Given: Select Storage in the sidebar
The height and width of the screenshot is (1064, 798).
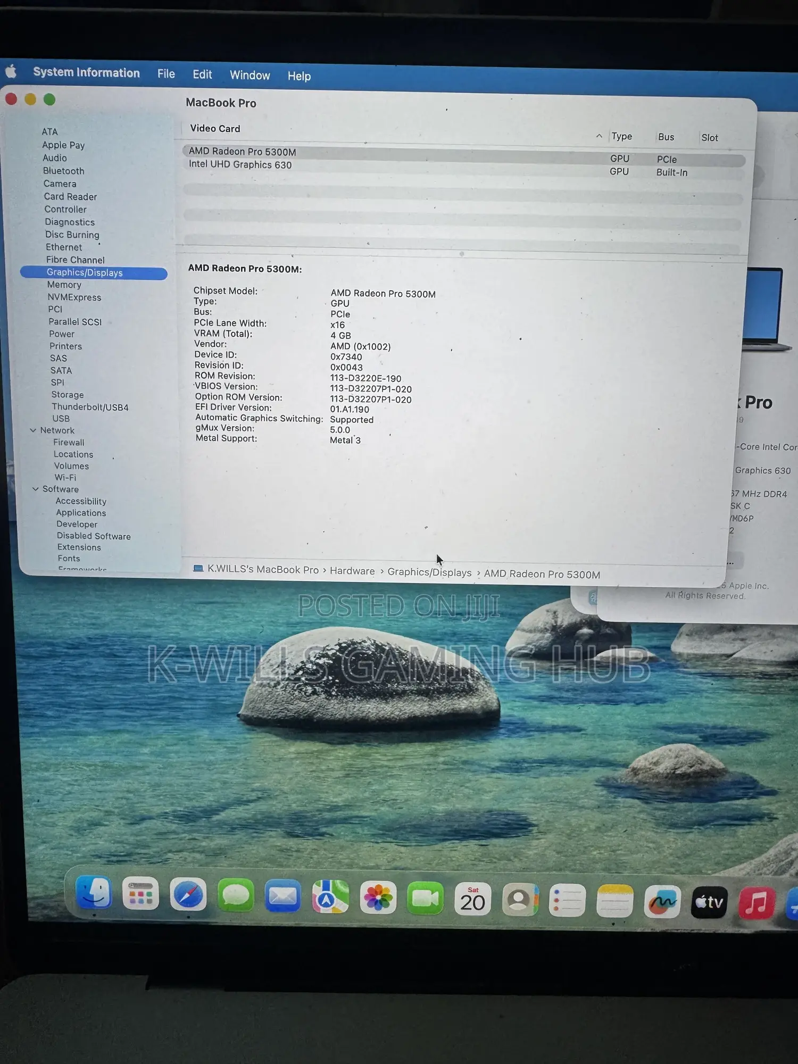Looking at the screenshot, I should click(x=68, y=394).
